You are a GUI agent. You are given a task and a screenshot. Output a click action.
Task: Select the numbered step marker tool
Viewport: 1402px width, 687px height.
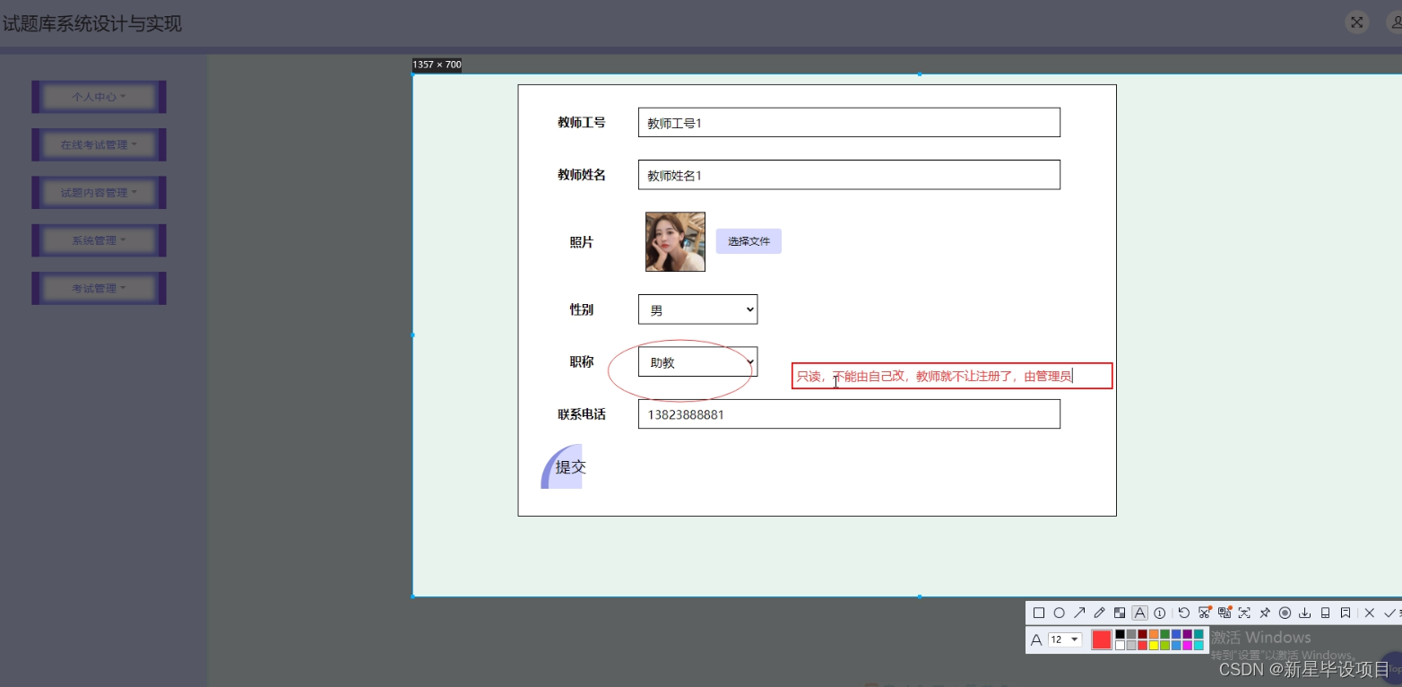pos(1160,613)
